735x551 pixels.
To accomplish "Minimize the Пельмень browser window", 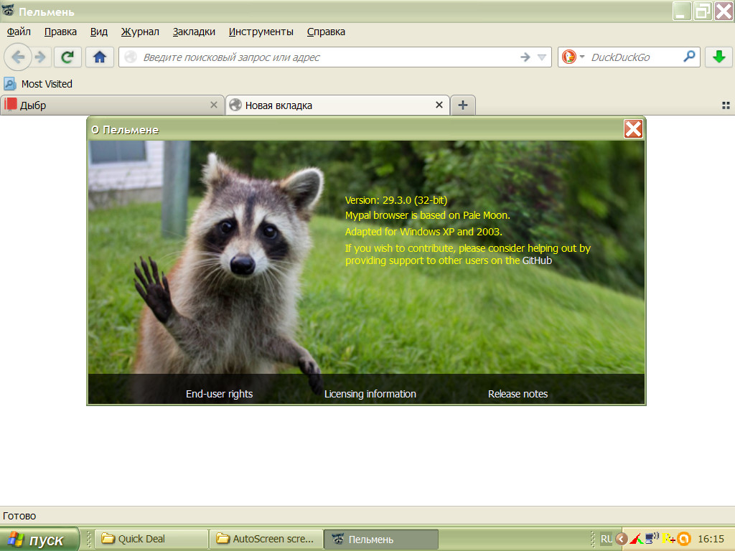I will point(682,11).
